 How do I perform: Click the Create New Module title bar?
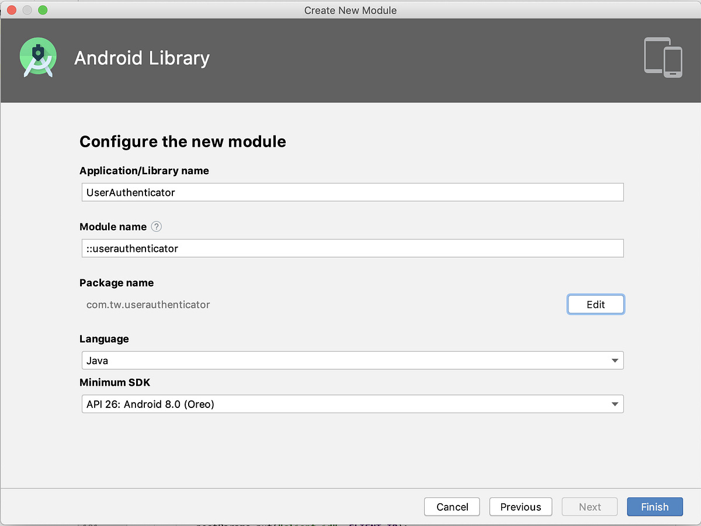[x=350, y=10]
